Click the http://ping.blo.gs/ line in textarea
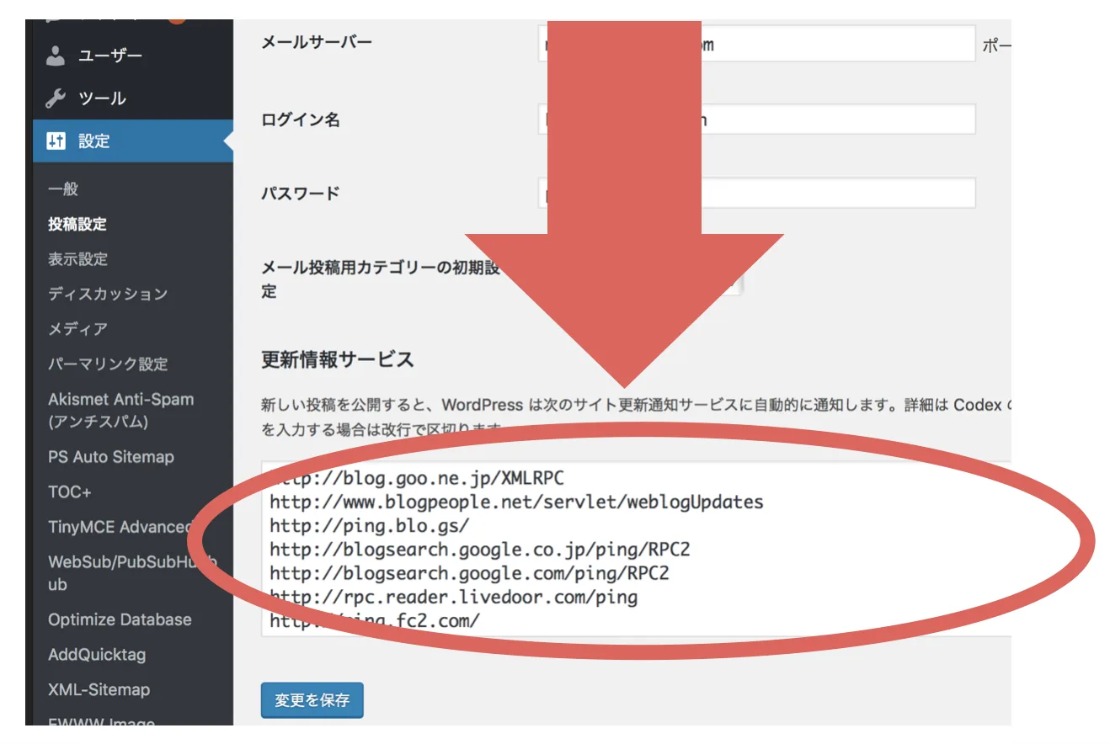Image resolution: width=1110 pixels, height=744 pixels. coord(369,526)
